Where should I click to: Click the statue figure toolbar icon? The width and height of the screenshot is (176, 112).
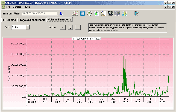(x=103, y=13)
